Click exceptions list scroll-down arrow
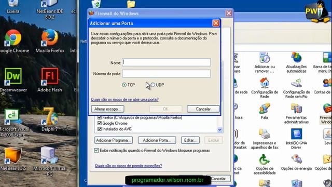The height and width of the screenshot is (187, 332). point(219,129)
